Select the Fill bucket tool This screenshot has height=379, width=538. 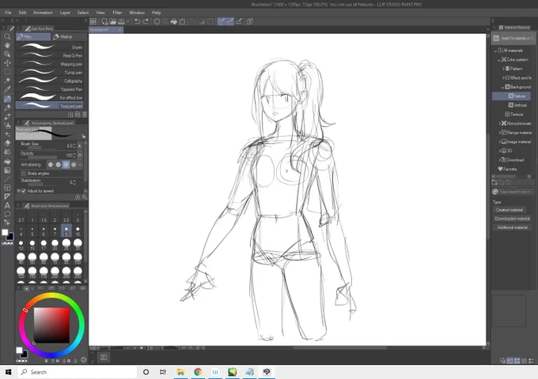7,161
